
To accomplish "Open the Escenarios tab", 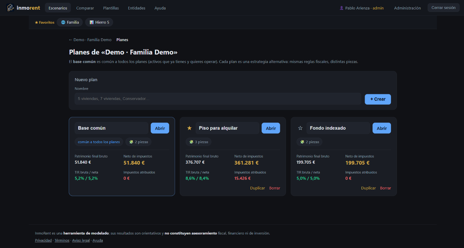I will (58, 8).
